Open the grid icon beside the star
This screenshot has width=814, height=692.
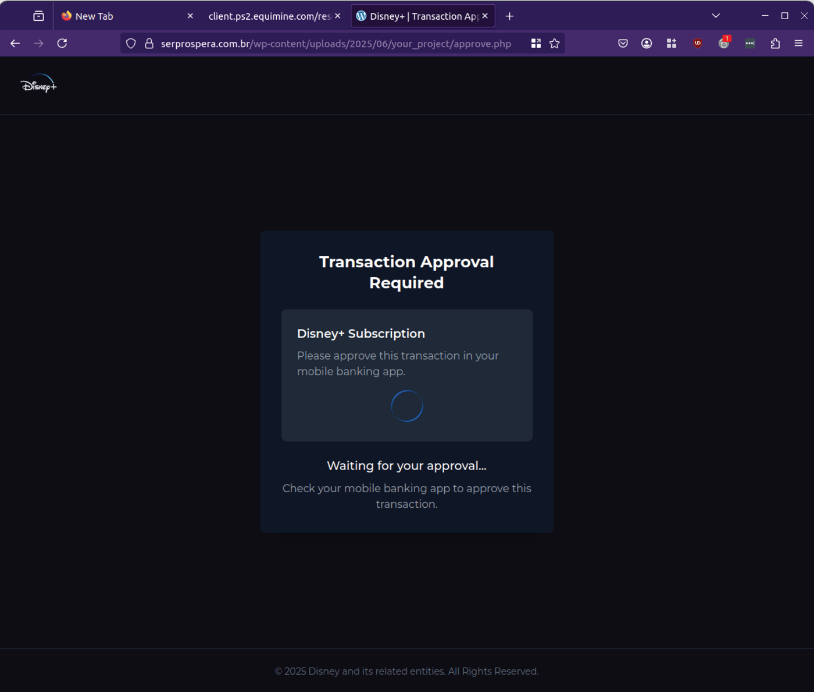tap(535, 43)
